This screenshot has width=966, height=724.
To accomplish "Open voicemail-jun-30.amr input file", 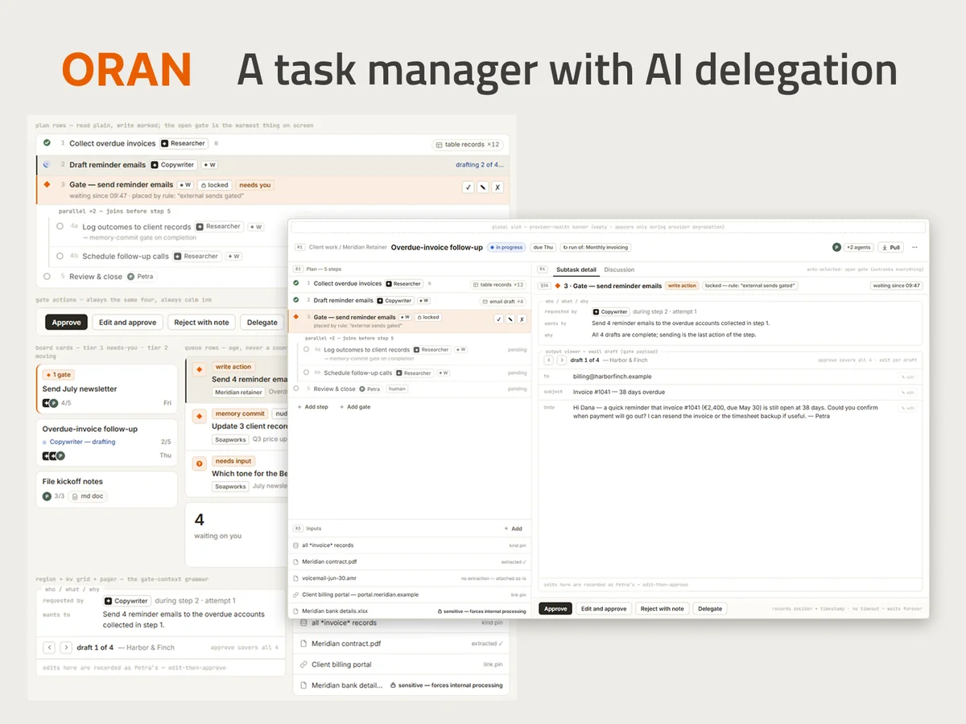I will click(410, 578).
